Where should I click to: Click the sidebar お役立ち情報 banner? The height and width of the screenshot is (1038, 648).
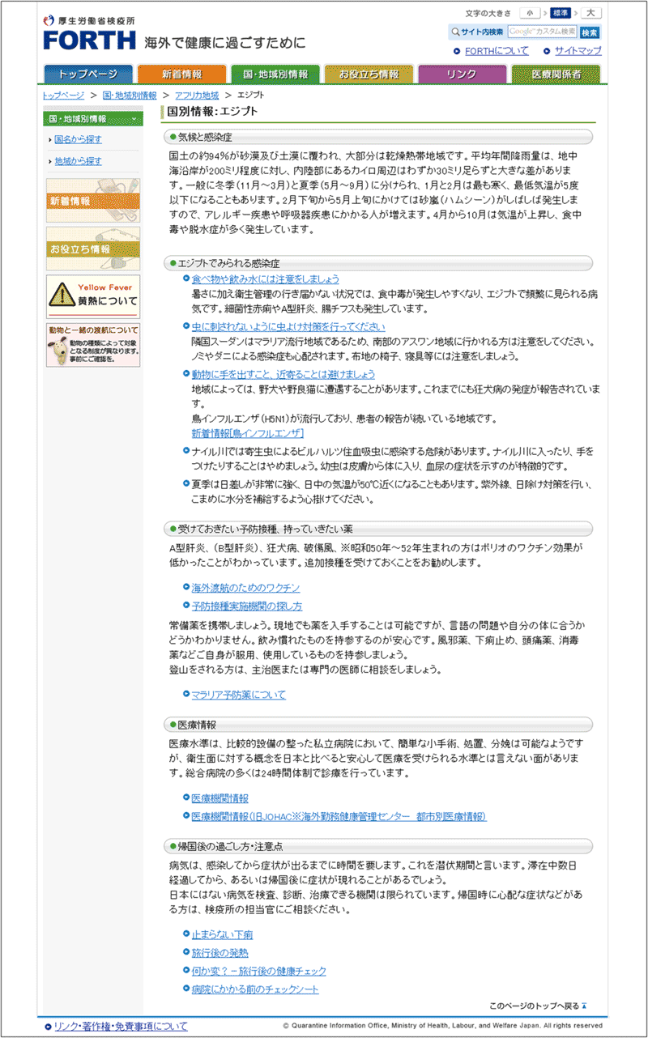coord(93,249)
